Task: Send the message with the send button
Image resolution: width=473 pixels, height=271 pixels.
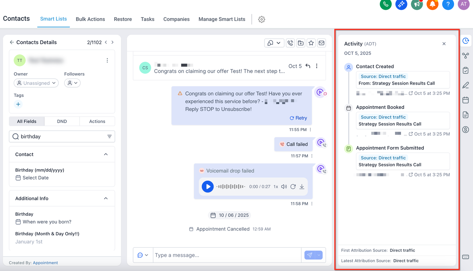Action: click(310, 255)
